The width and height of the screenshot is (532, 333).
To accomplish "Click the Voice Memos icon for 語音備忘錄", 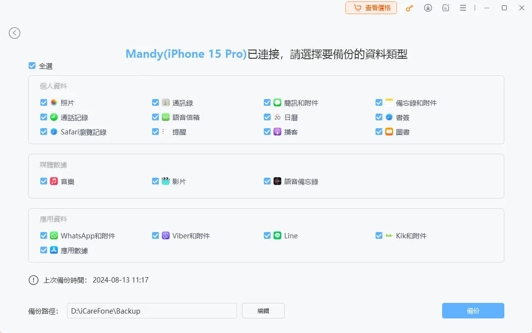I will (x=277, y=181).
